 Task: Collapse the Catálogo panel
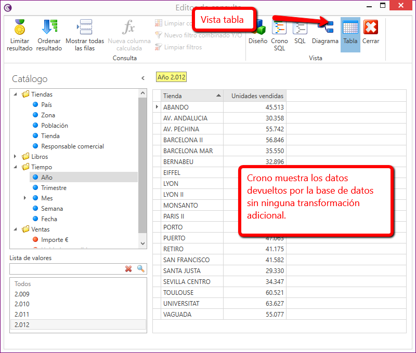point(143,78)
